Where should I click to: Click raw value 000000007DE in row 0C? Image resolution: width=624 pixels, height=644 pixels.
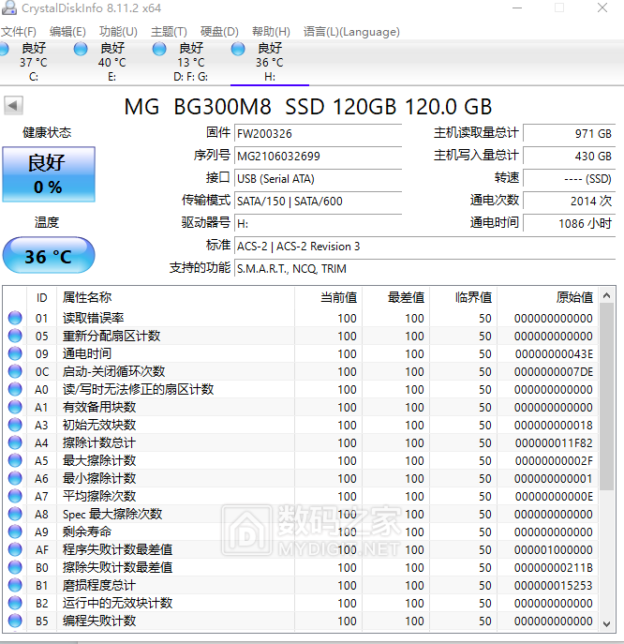point(554,372)
